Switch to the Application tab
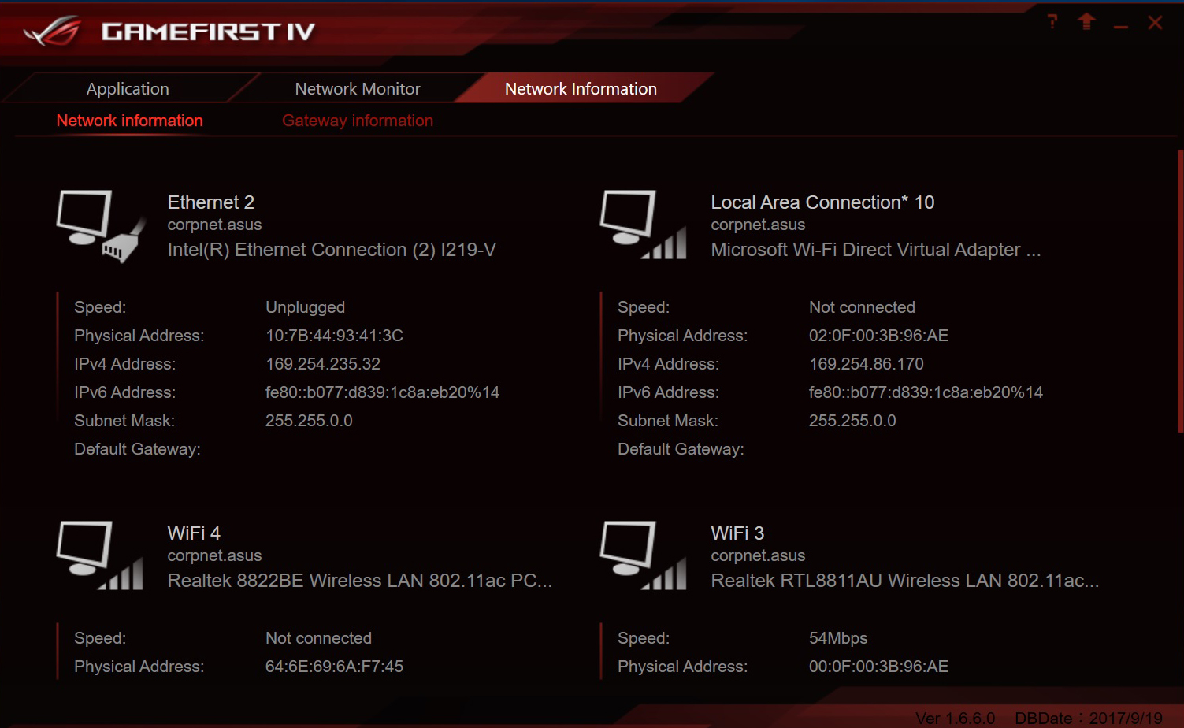This screenshot has width=1184, height=728. pos(128,89)
